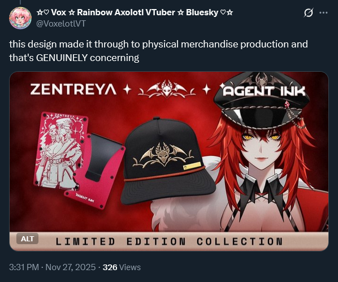Click the tweet text about merchandise production
338x282 pixels.
tap(158, 51)
